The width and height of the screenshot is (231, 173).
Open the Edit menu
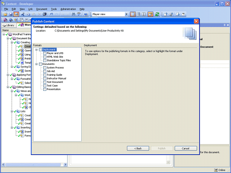[14, 9]
